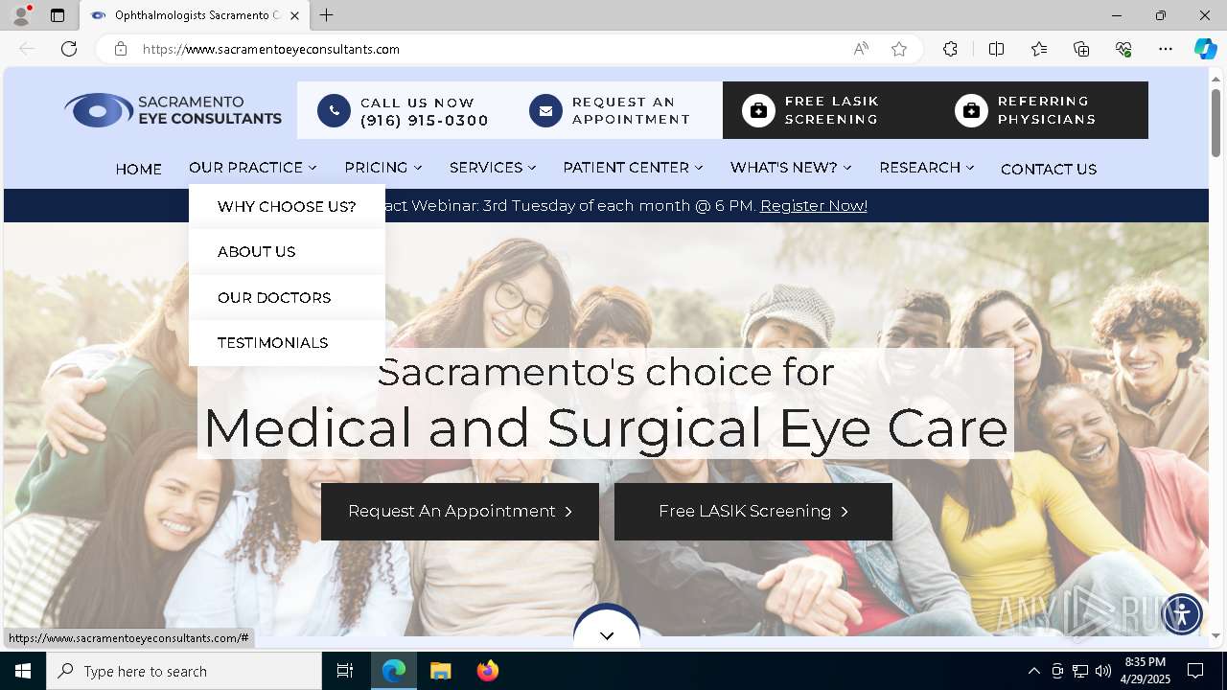Add page to favorites star icon
This screenshot has width=1227, height=690.
[x=899, y=49]
